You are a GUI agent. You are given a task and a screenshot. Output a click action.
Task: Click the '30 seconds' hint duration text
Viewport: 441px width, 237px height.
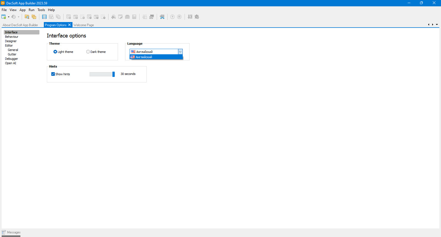click(x=128, y=74)
